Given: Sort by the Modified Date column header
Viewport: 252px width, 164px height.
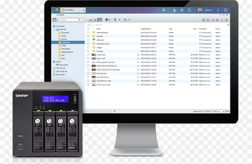Looking at the screenshot, I should (146, 29).
